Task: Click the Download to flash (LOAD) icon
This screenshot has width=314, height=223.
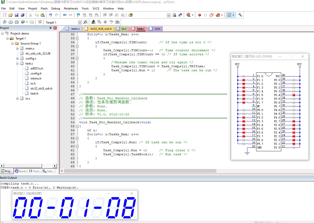Action: (40, 22)
